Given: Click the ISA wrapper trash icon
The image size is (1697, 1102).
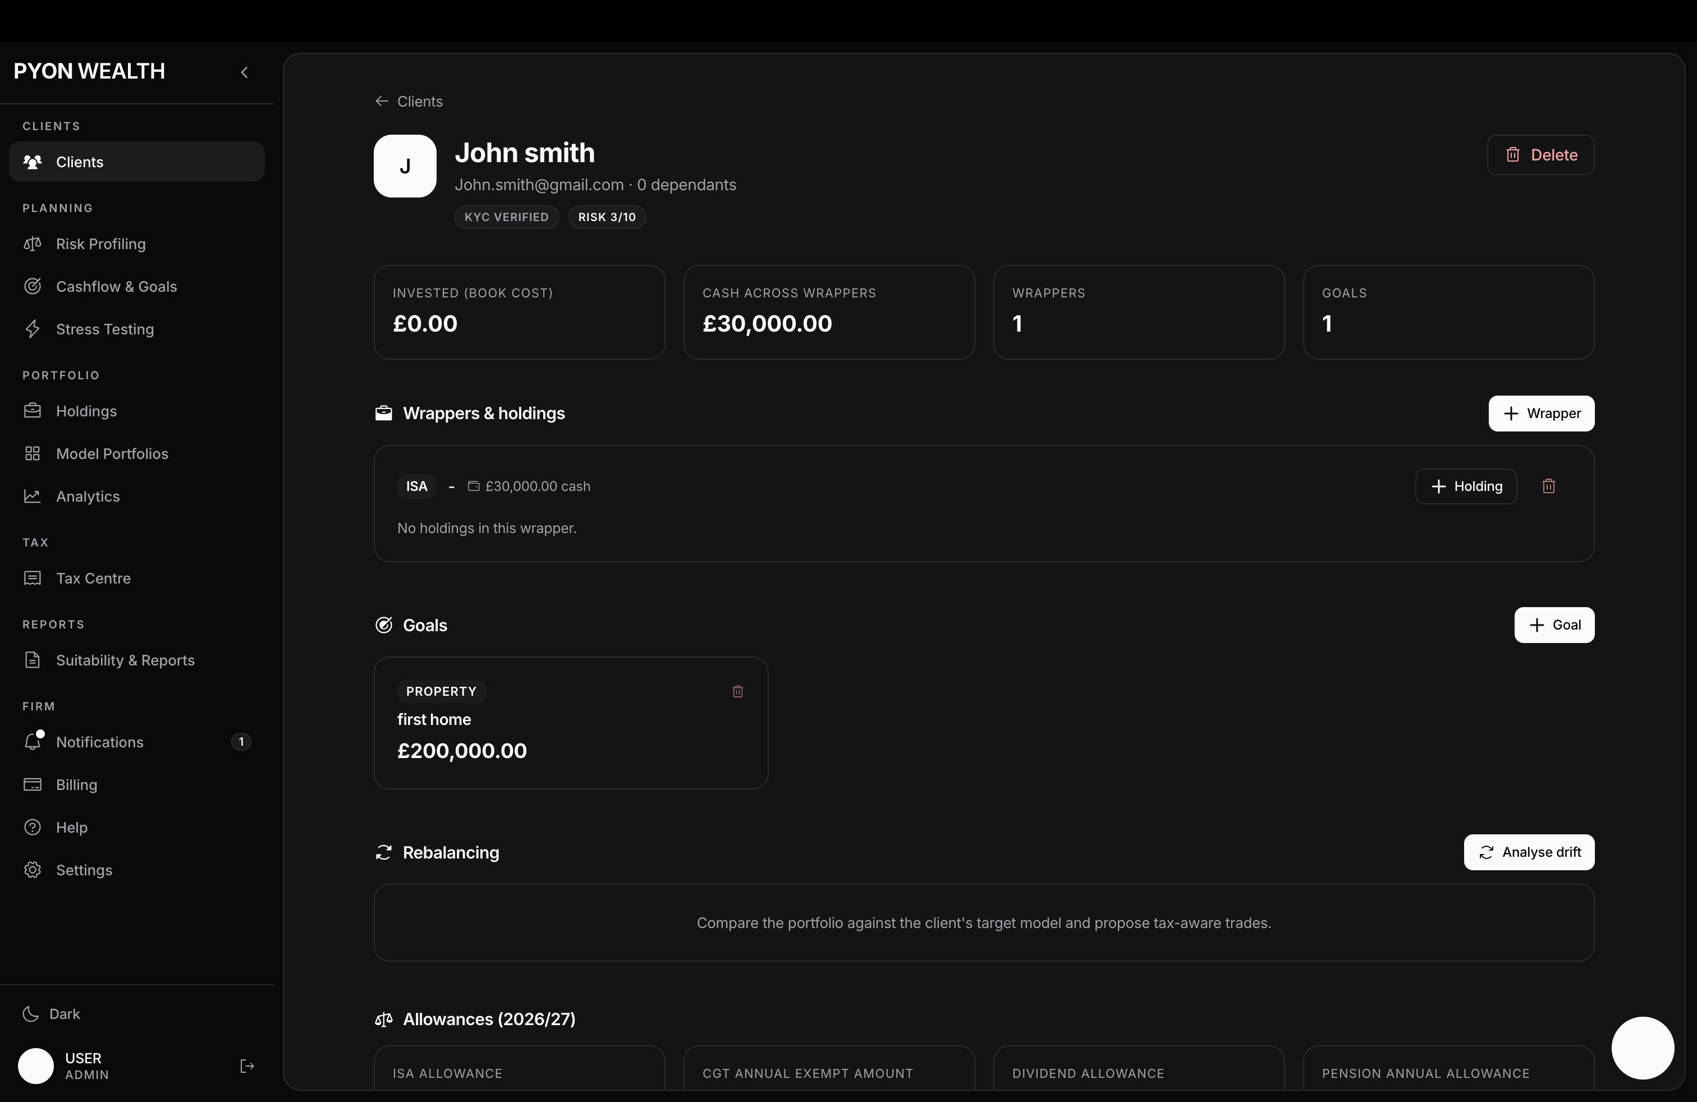Looking at the screenshot, I should click(x=1548, y=486).
